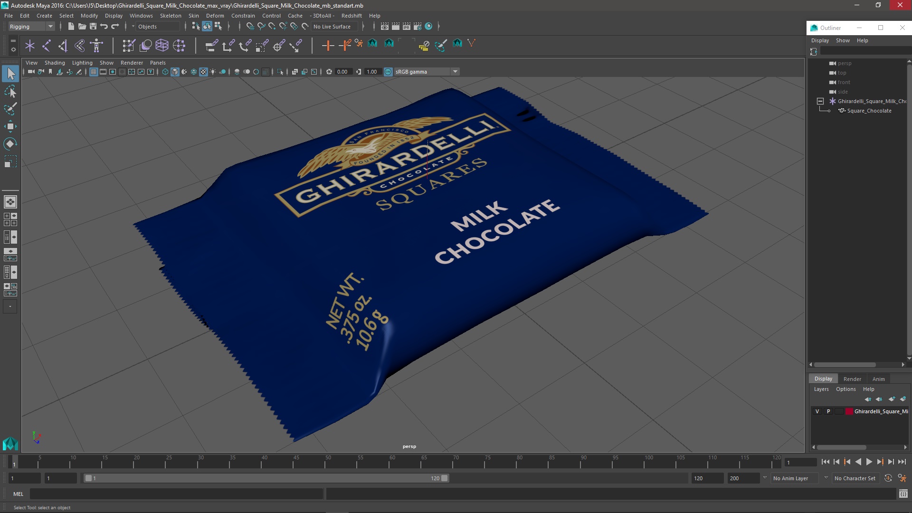Open the Quick Rig humanoid figure icon
The image size is (912, 513).
click(x=96, y=46)
